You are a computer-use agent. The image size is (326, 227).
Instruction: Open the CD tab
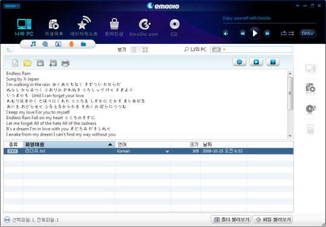(174, 28)
